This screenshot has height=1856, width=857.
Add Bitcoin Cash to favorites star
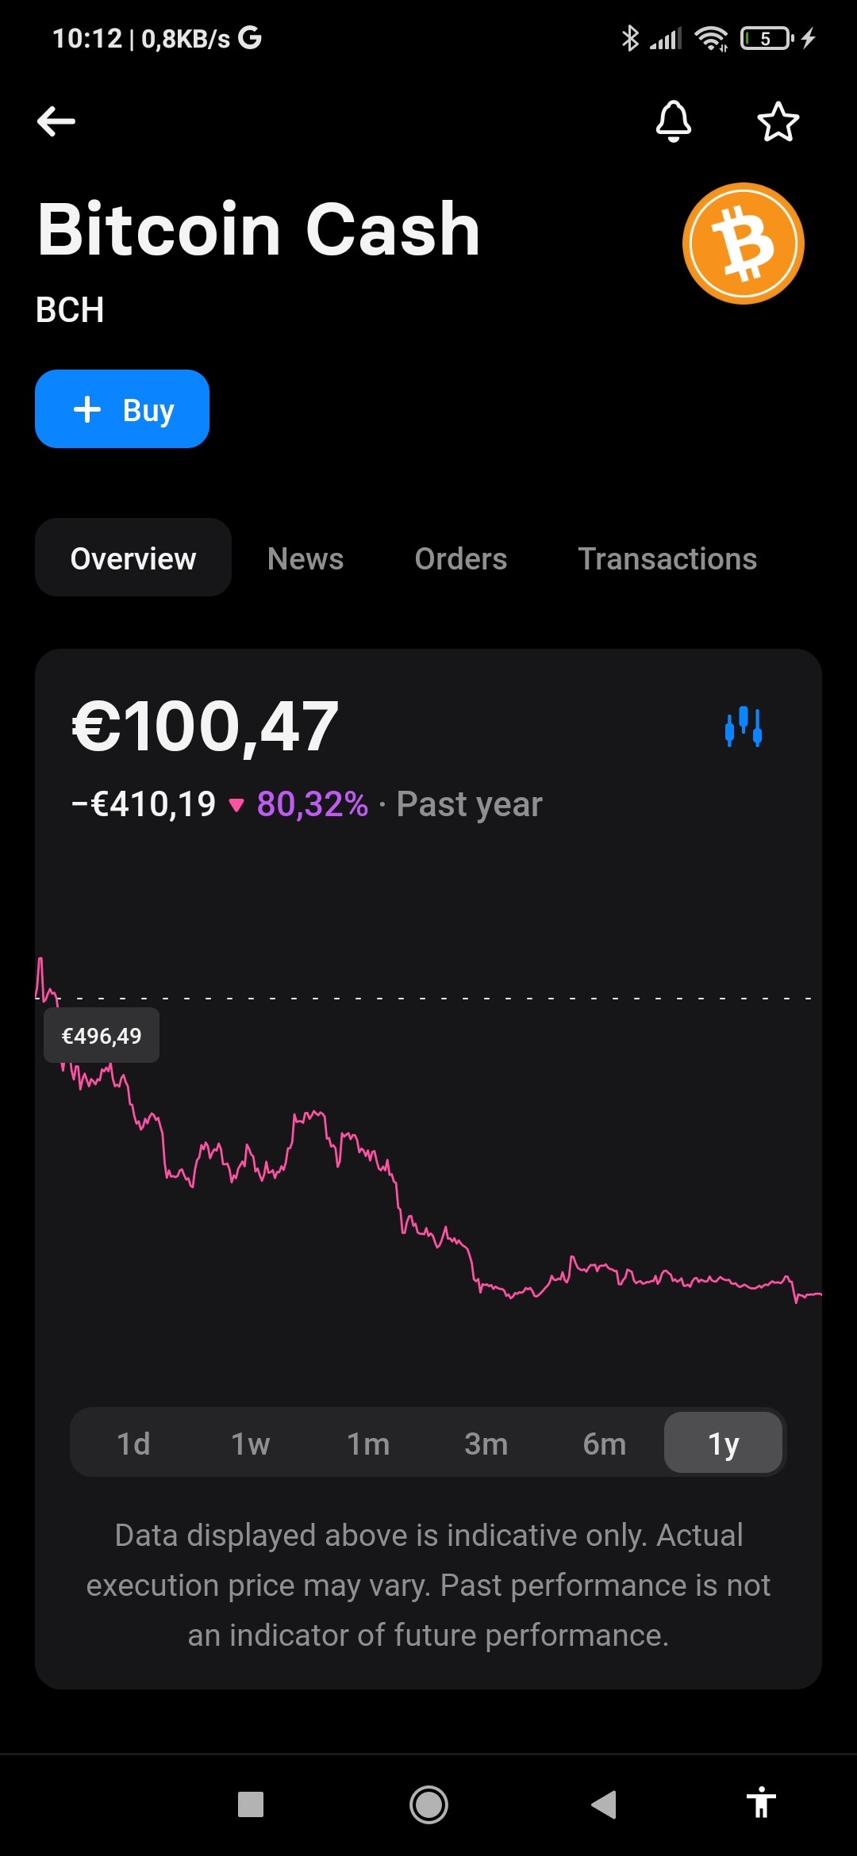tap(778, 121)
